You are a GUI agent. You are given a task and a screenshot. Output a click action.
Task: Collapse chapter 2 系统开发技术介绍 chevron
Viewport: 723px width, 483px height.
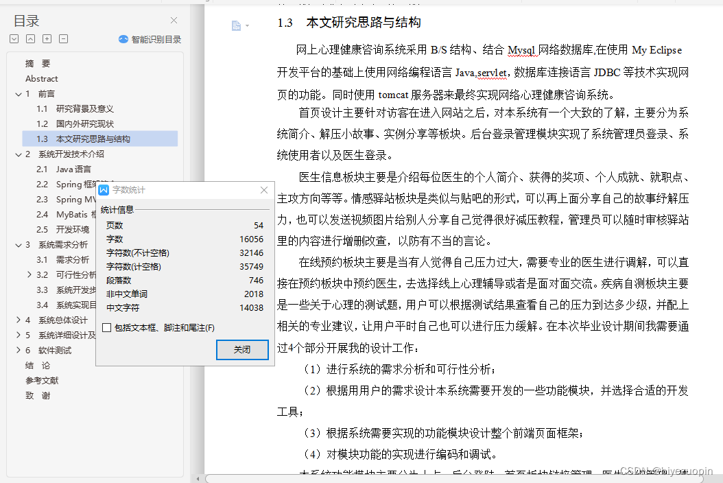(19, 154)
